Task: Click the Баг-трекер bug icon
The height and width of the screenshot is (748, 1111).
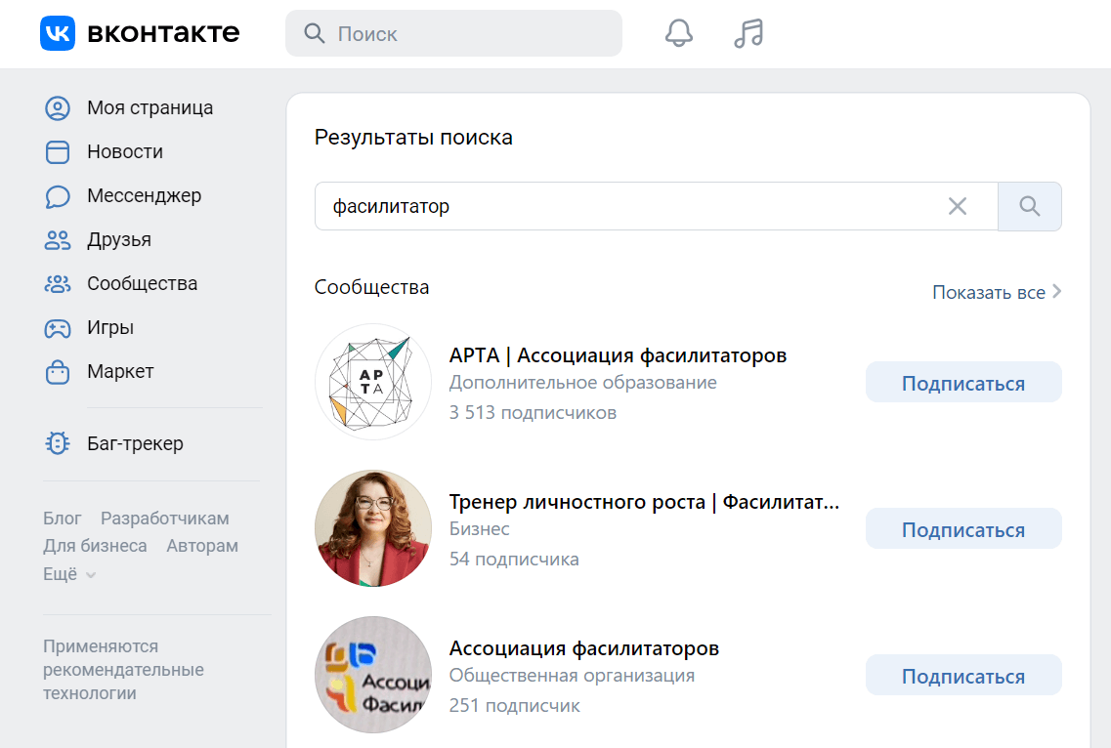Action: coord(58,443)
